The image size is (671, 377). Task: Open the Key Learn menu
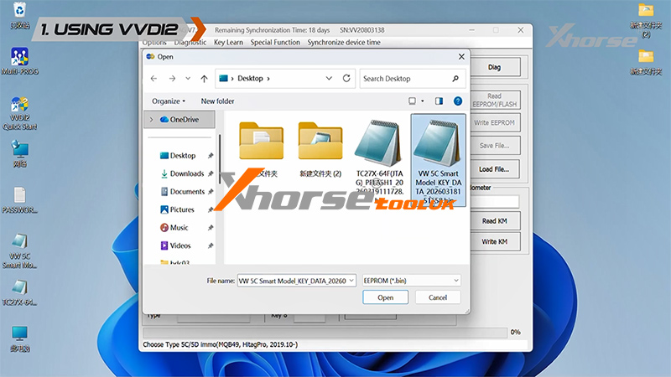tap(228, 42)
